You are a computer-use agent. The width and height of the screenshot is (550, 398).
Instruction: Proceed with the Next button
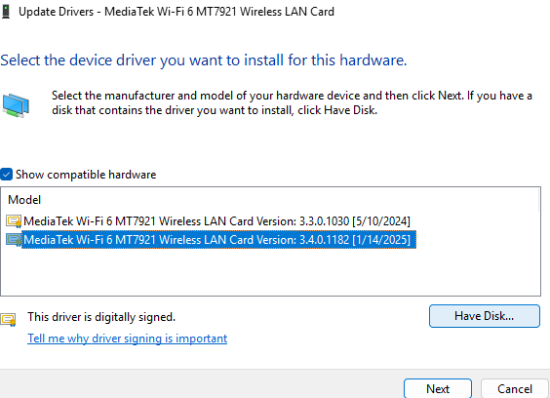pos(438,388)
